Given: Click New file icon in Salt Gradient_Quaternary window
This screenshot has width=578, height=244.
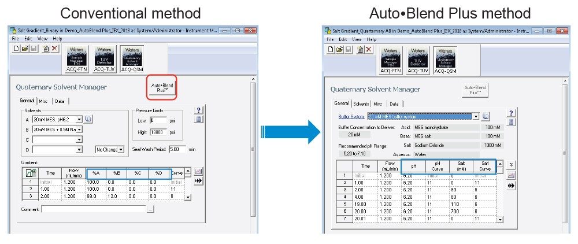Looking at the screenshot, I should pyautogui.click(x=331, y=49).
